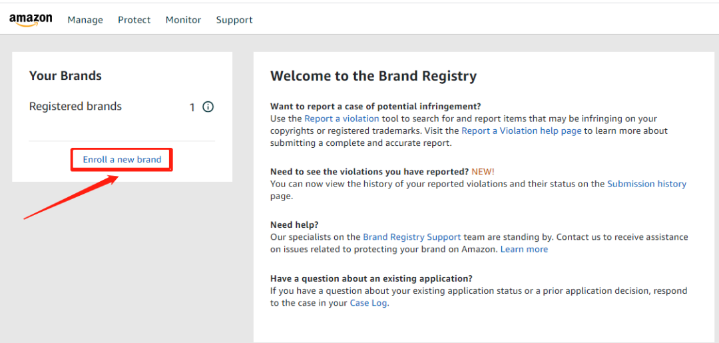The height and width of the screenshot is (343, 719).
Task: Click the Enroll a new brand link
Action: [x=122, y=160]
